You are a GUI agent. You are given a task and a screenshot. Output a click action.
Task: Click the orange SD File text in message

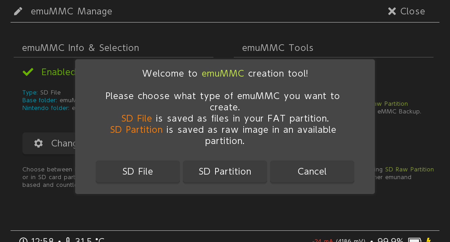click(137, 118)
